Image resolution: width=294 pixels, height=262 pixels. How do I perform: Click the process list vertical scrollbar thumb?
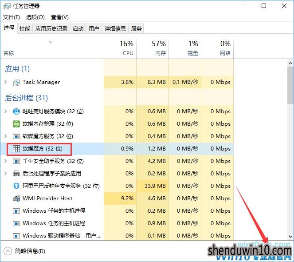(290, 85)
